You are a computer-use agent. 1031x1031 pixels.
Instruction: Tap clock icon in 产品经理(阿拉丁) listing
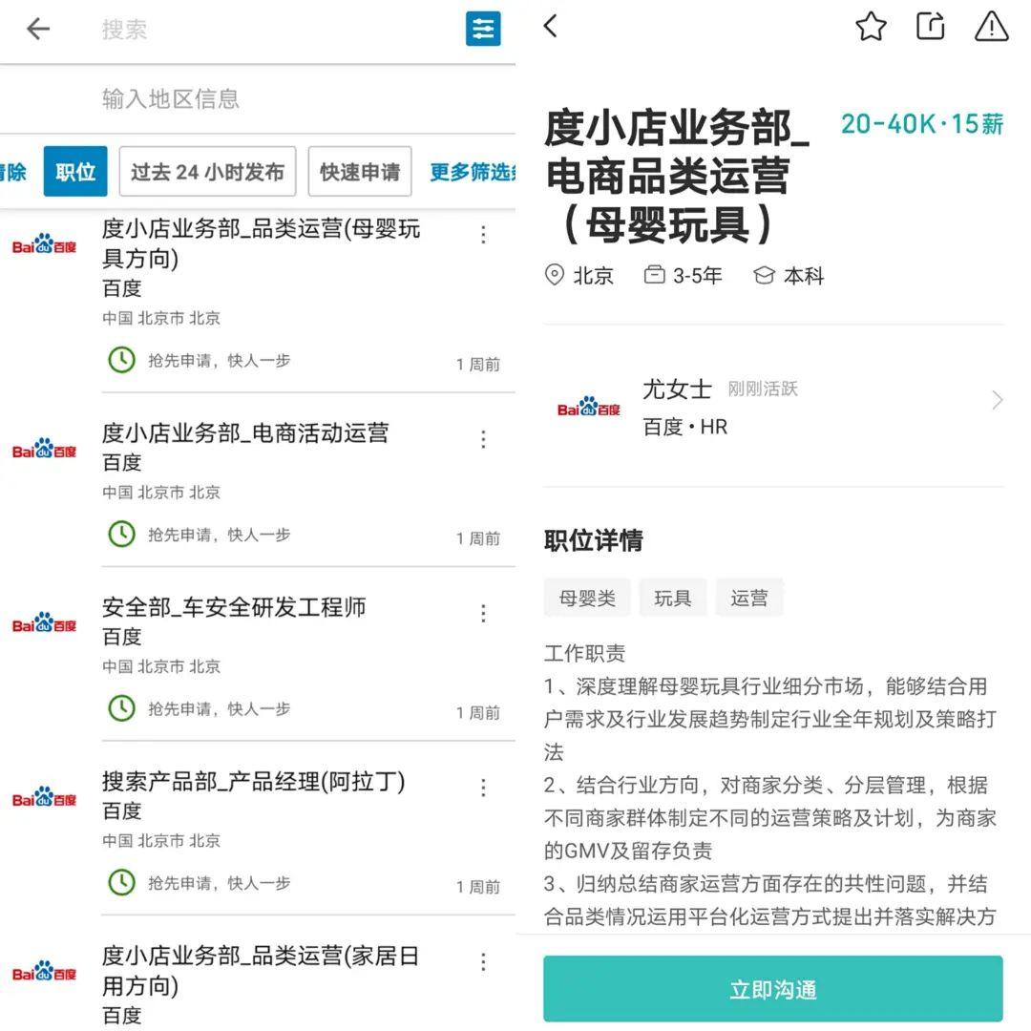click(x=121, y=882)
